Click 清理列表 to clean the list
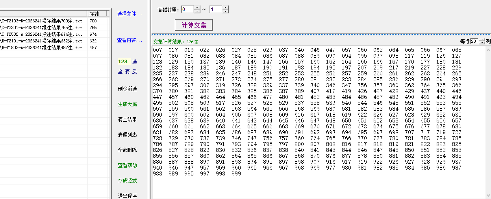491x199 pixels. 128,135
